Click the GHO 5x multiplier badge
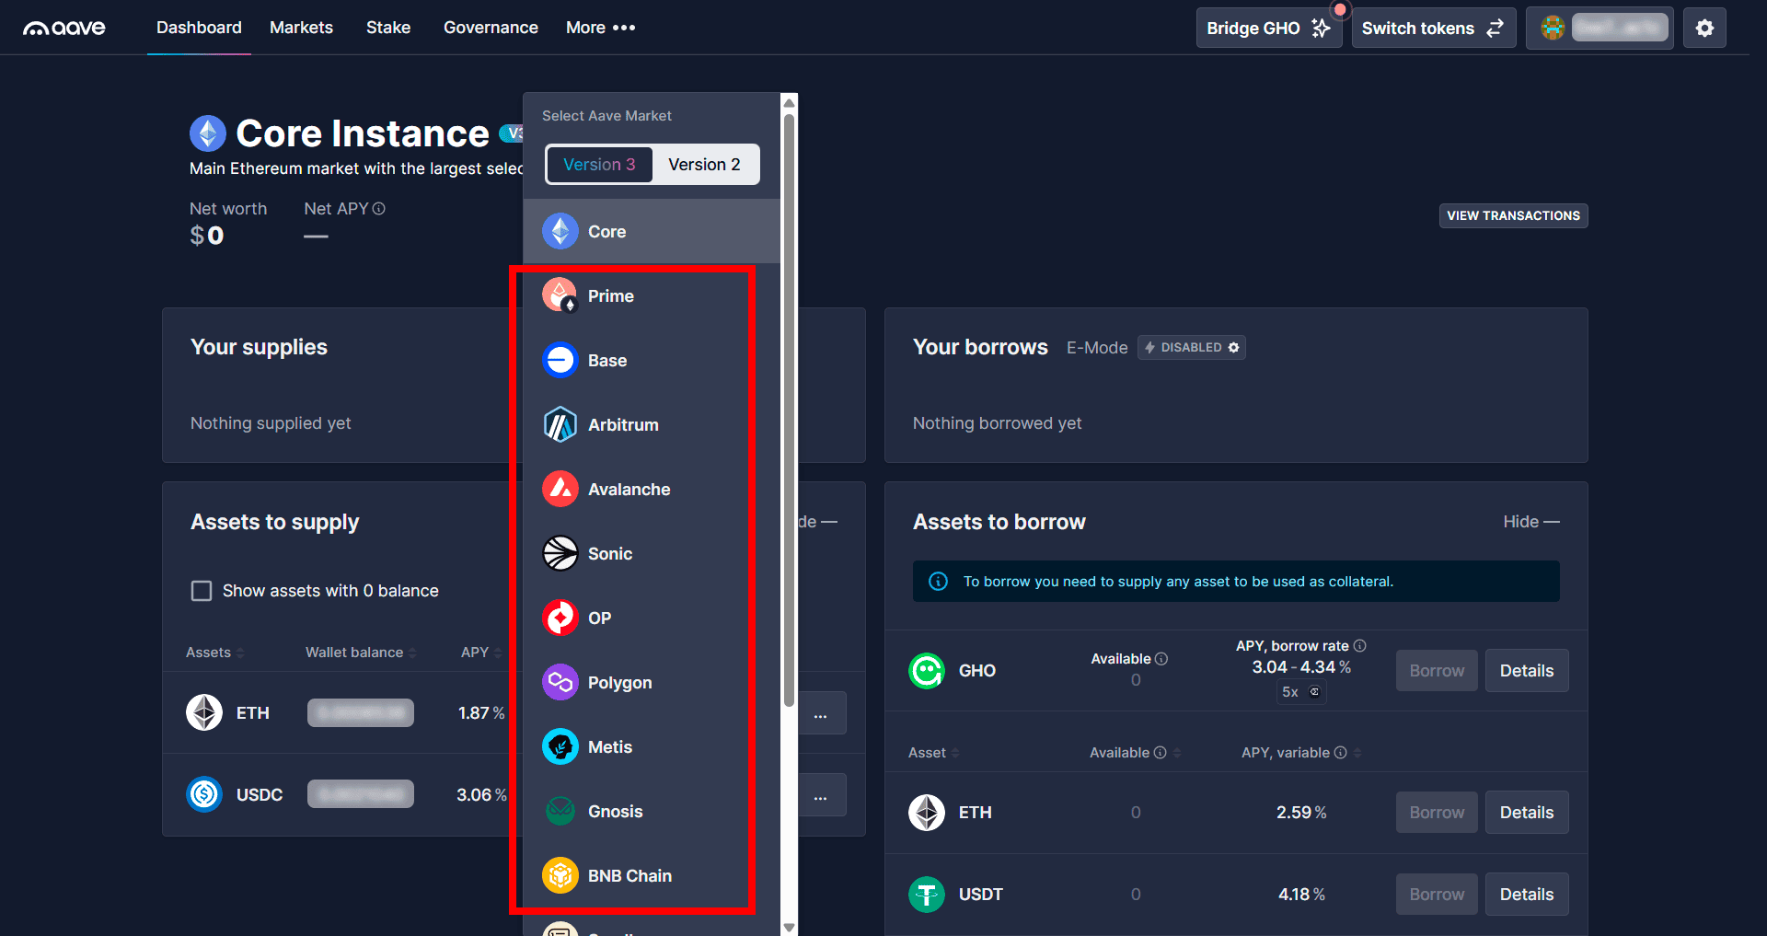1767x936 pixels. [1301, 692]
